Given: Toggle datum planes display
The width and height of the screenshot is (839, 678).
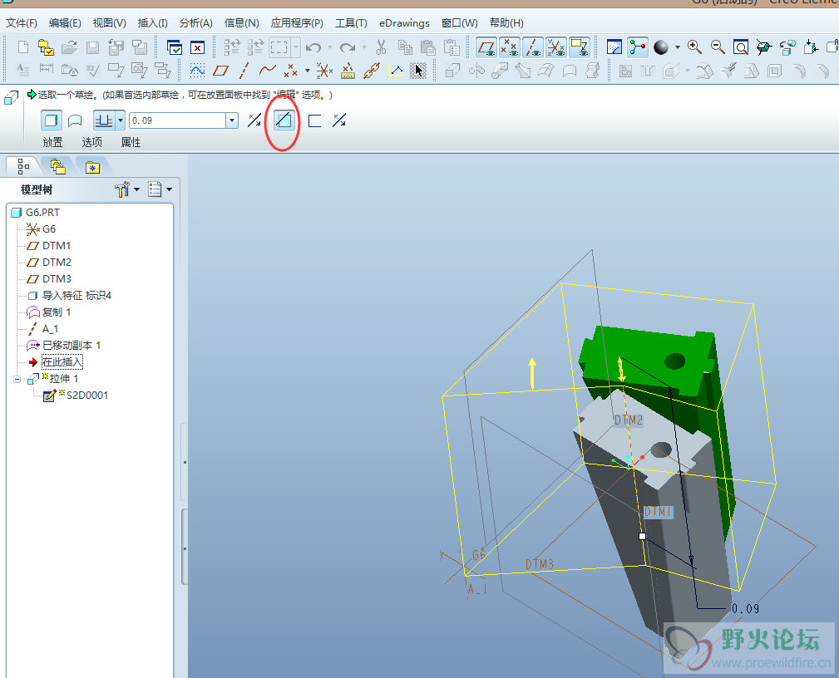Looking at the screenshot, I should coord(486,47).
